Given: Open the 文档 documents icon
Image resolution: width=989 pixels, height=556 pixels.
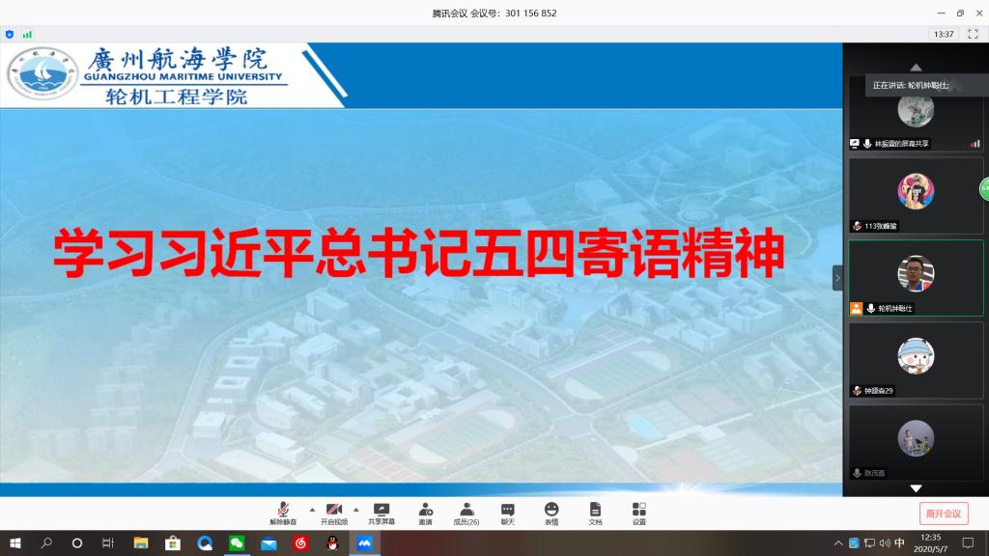Looking at the screenshot, I should click(595, 513).
